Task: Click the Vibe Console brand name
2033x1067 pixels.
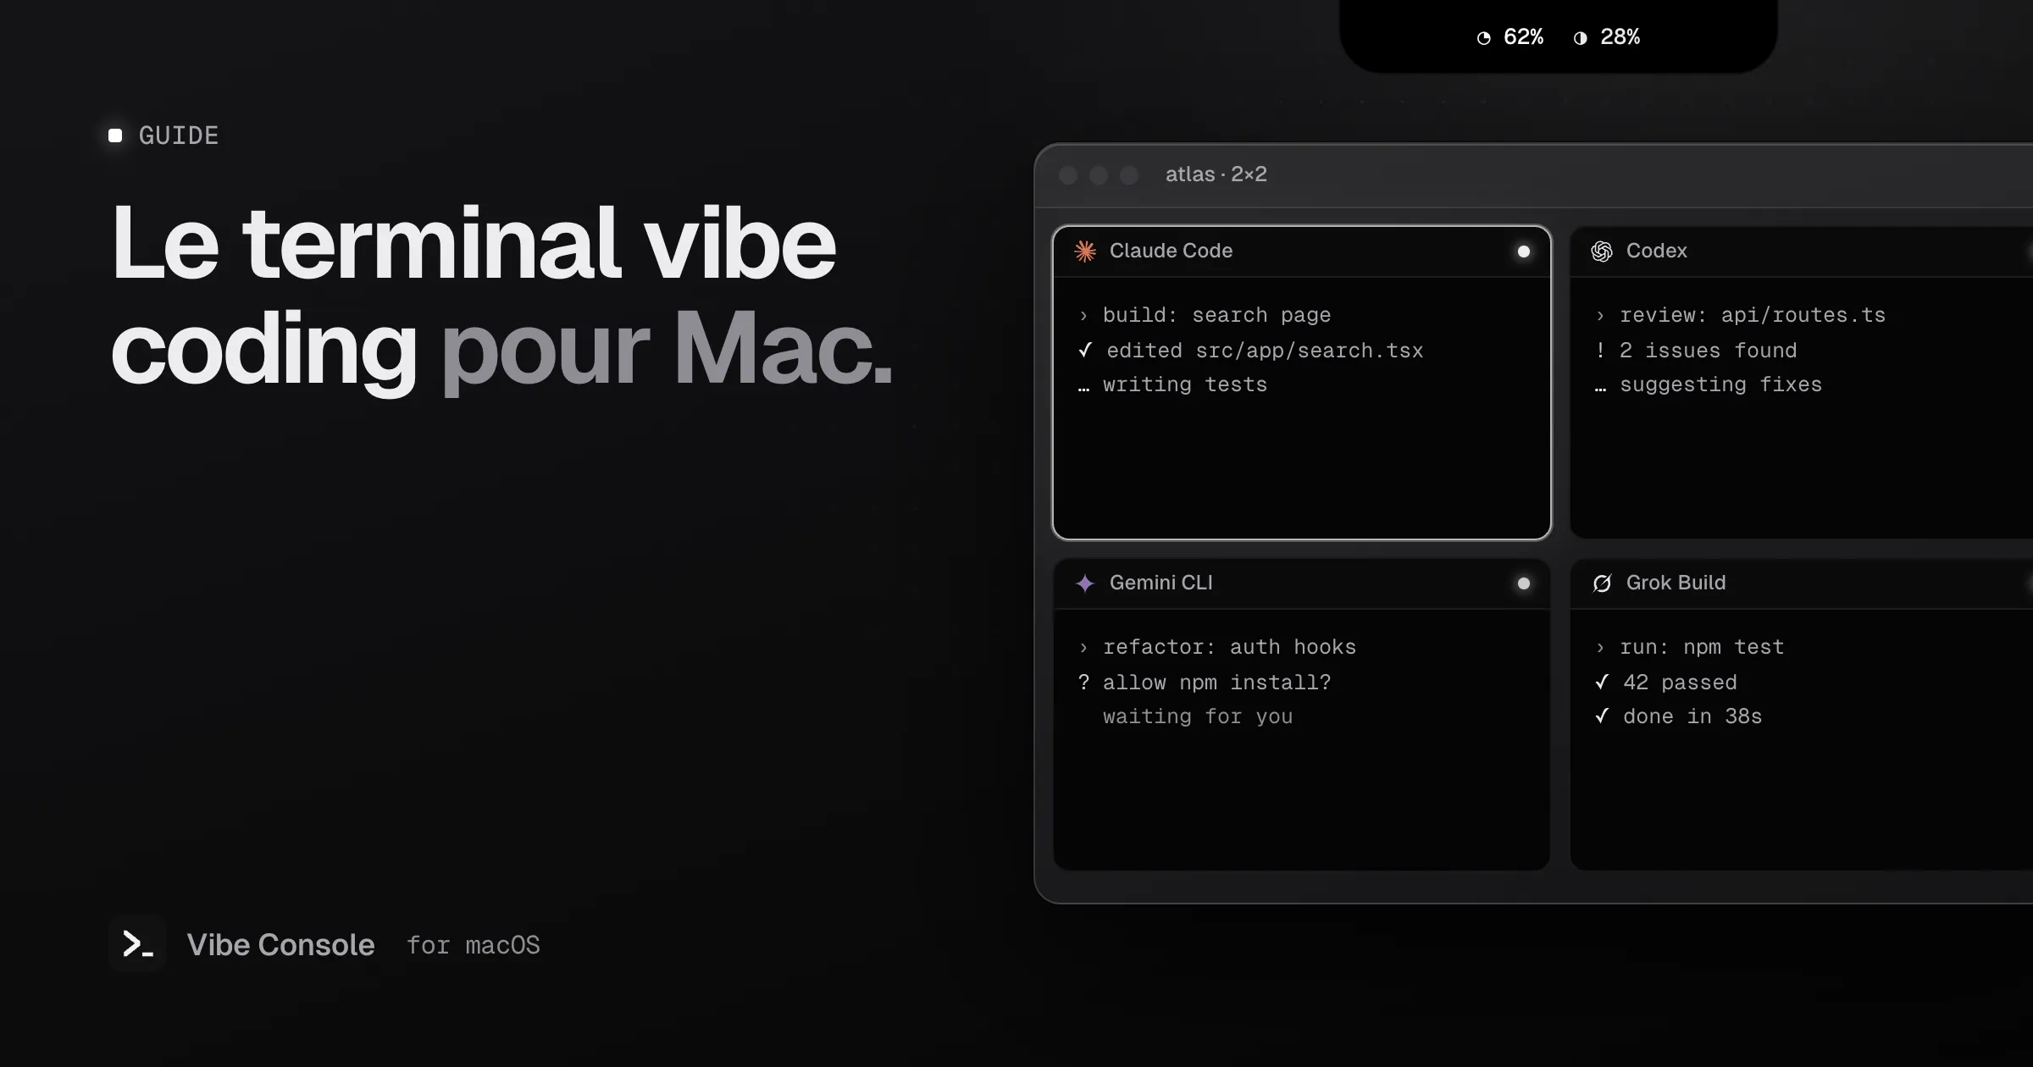Action: coord(280,944)
